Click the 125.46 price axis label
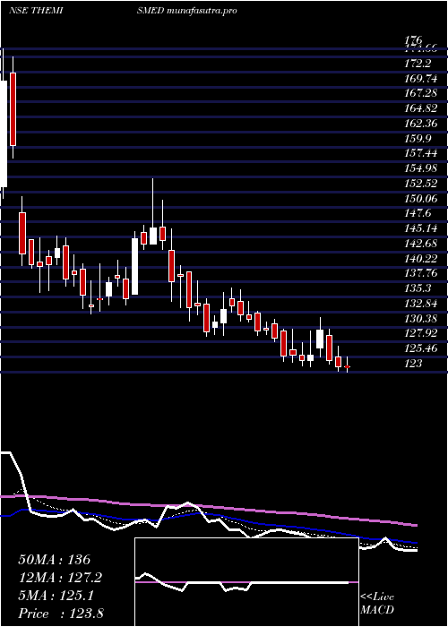Viewport: 448px width, 627px height. pos(421,349)
